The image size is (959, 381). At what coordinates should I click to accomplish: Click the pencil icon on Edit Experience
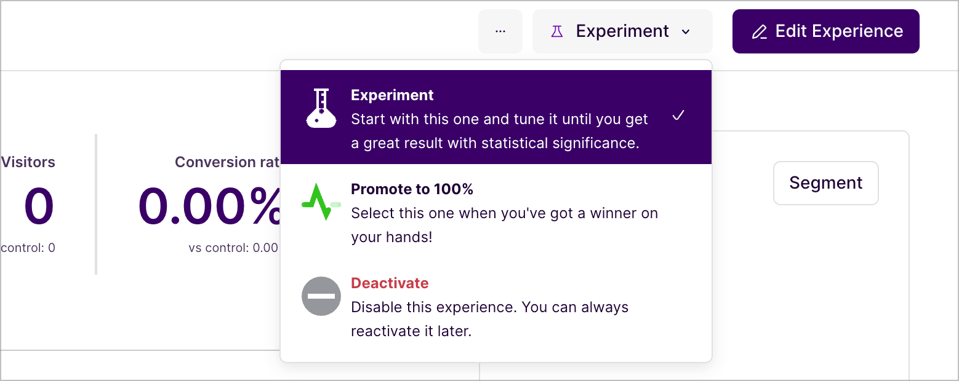pos(760,32)
